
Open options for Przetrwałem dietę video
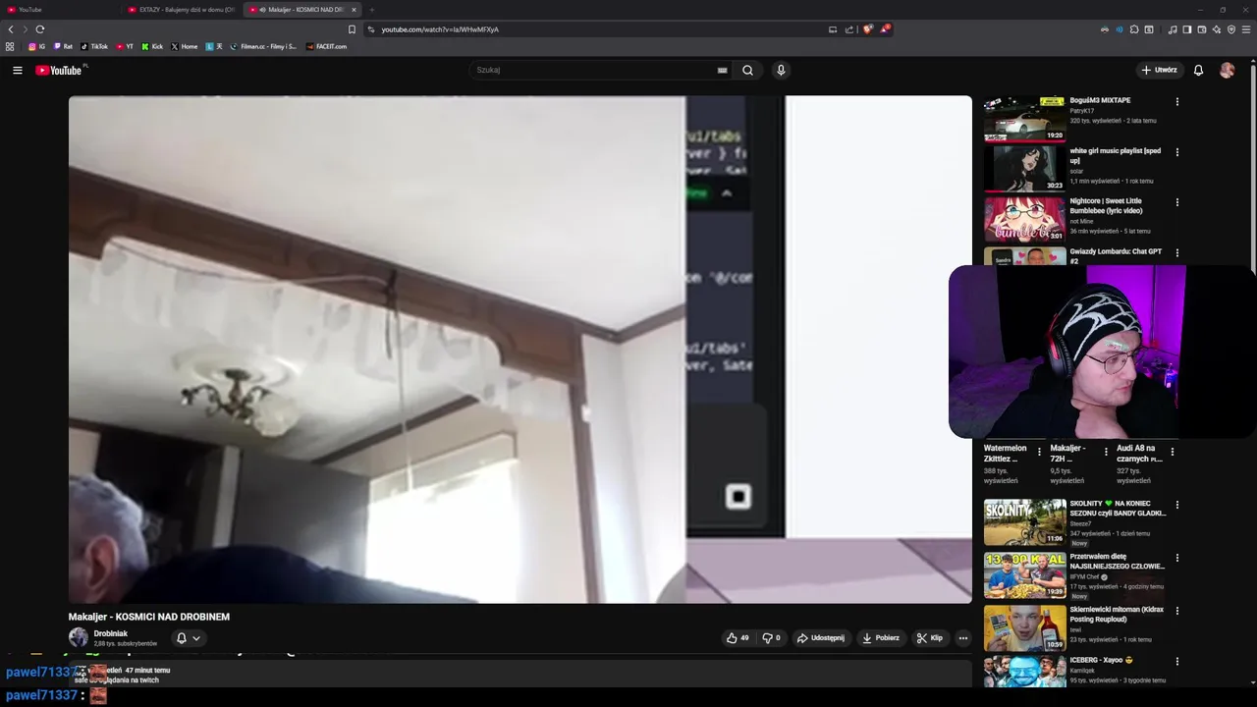tap(1176, 558)
